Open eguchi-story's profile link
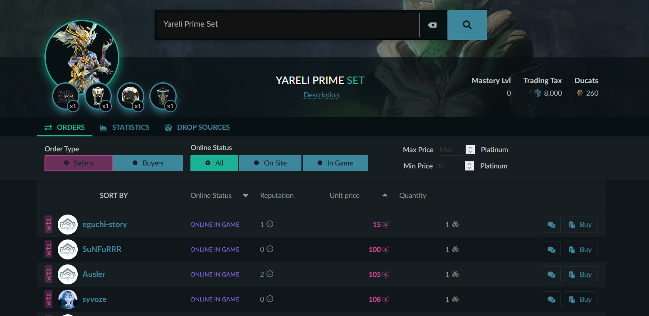The height and width of the screenshot is (316, 649). 105,225
